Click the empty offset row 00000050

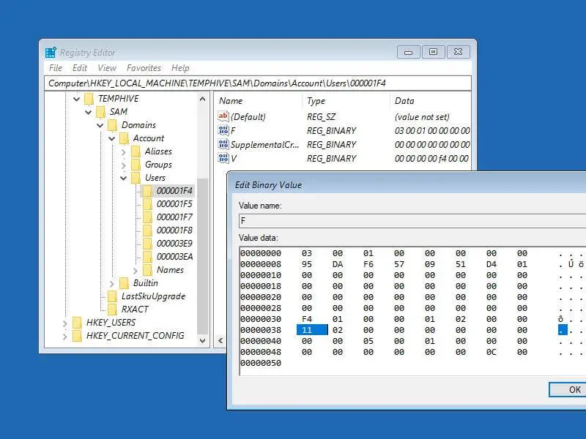[x=261, y=363]
